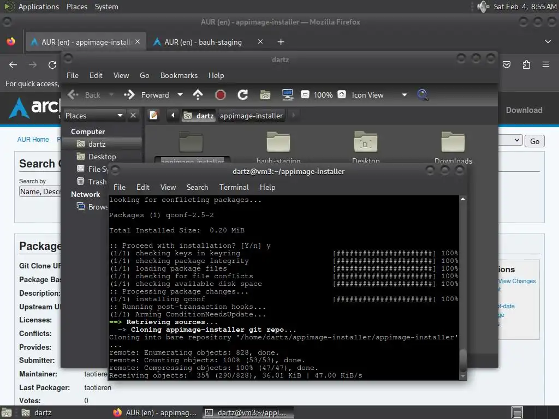The height and width of the screenshot is (419, 559).
Task: Open the System menu in top panel
Action: click(x=106, y=7)
